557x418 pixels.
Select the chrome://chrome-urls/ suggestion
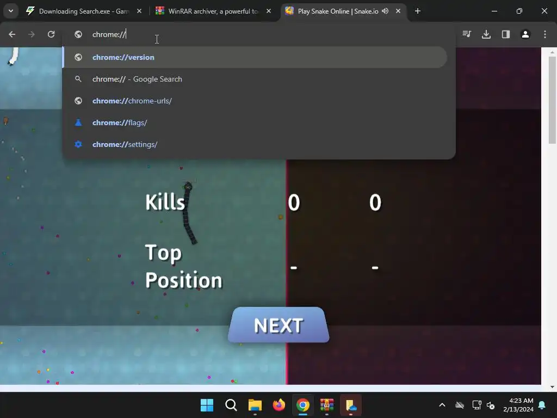click(x=255, y=101)
